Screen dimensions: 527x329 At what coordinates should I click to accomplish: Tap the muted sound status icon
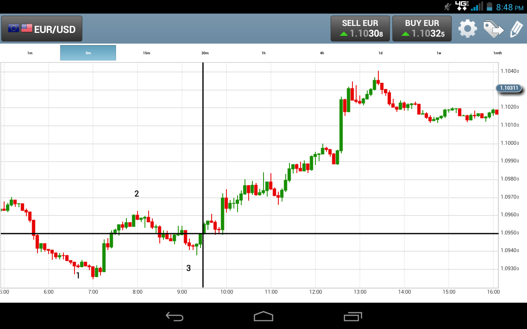[448, 7]
